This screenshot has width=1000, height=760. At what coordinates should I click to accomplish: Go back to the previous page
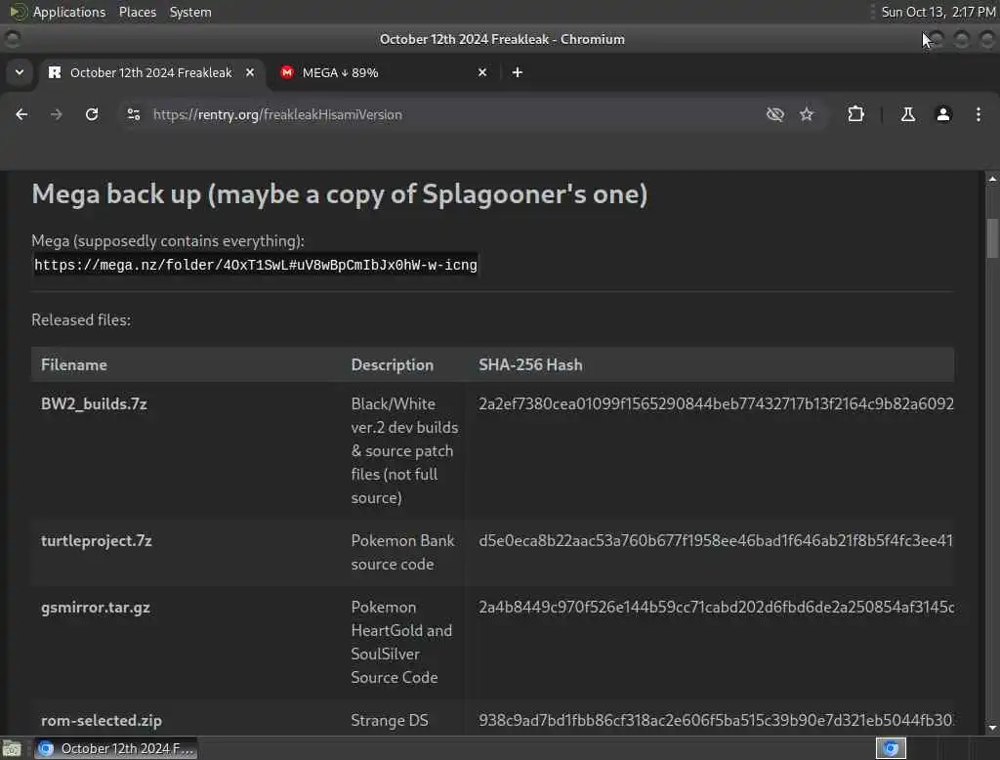(21, 114)
